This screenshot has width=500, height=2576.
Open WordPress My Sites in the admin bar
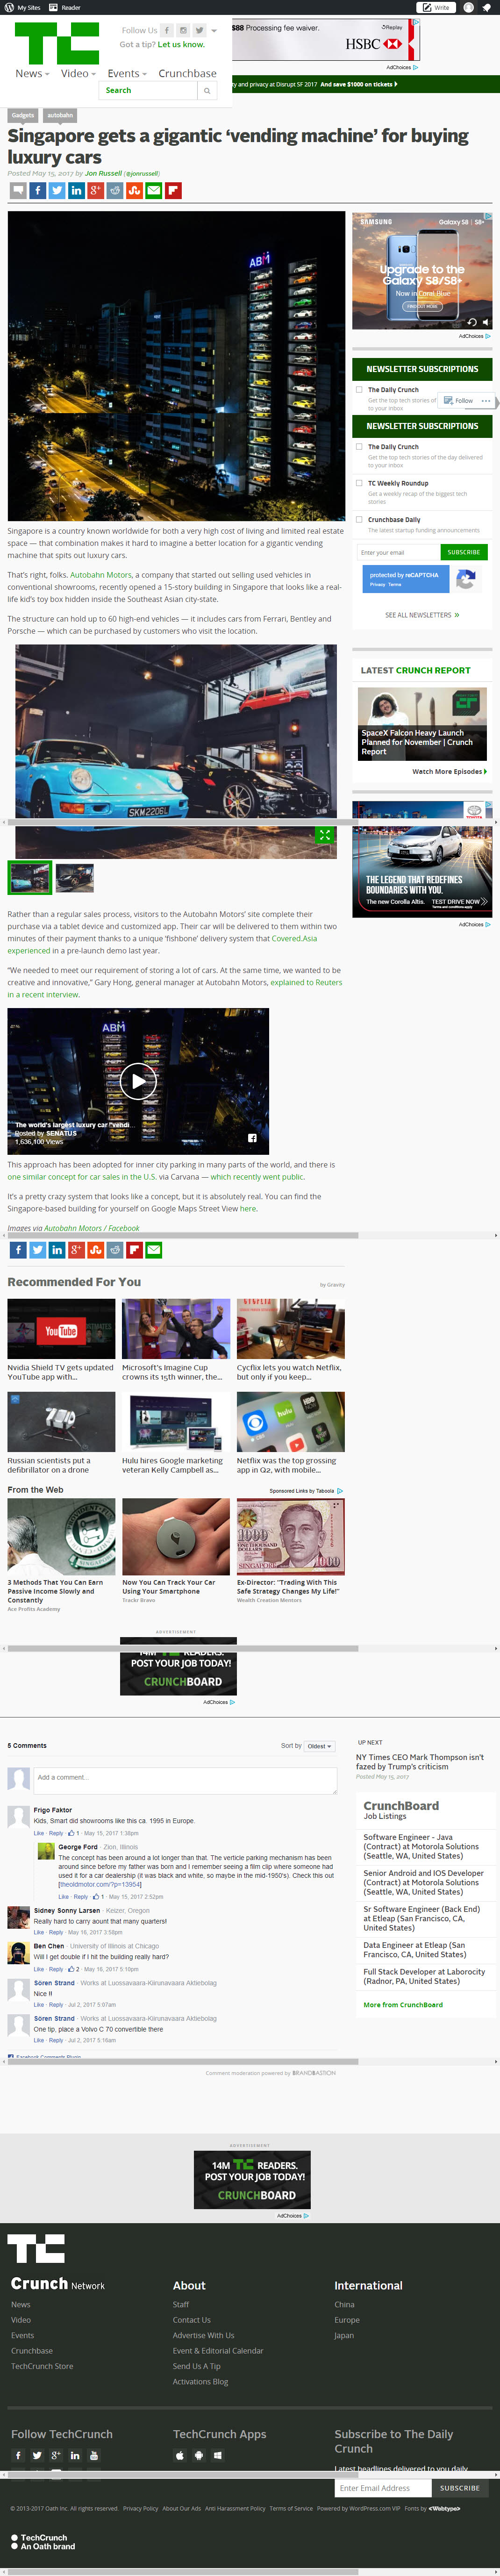(x=23, y=7)
